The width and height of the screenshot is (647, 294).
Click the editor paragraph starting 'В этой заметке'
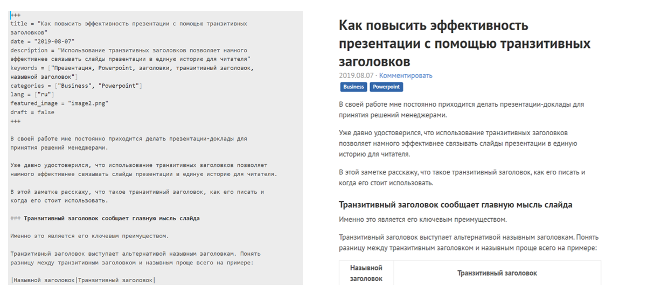click(x=137, y=196)
